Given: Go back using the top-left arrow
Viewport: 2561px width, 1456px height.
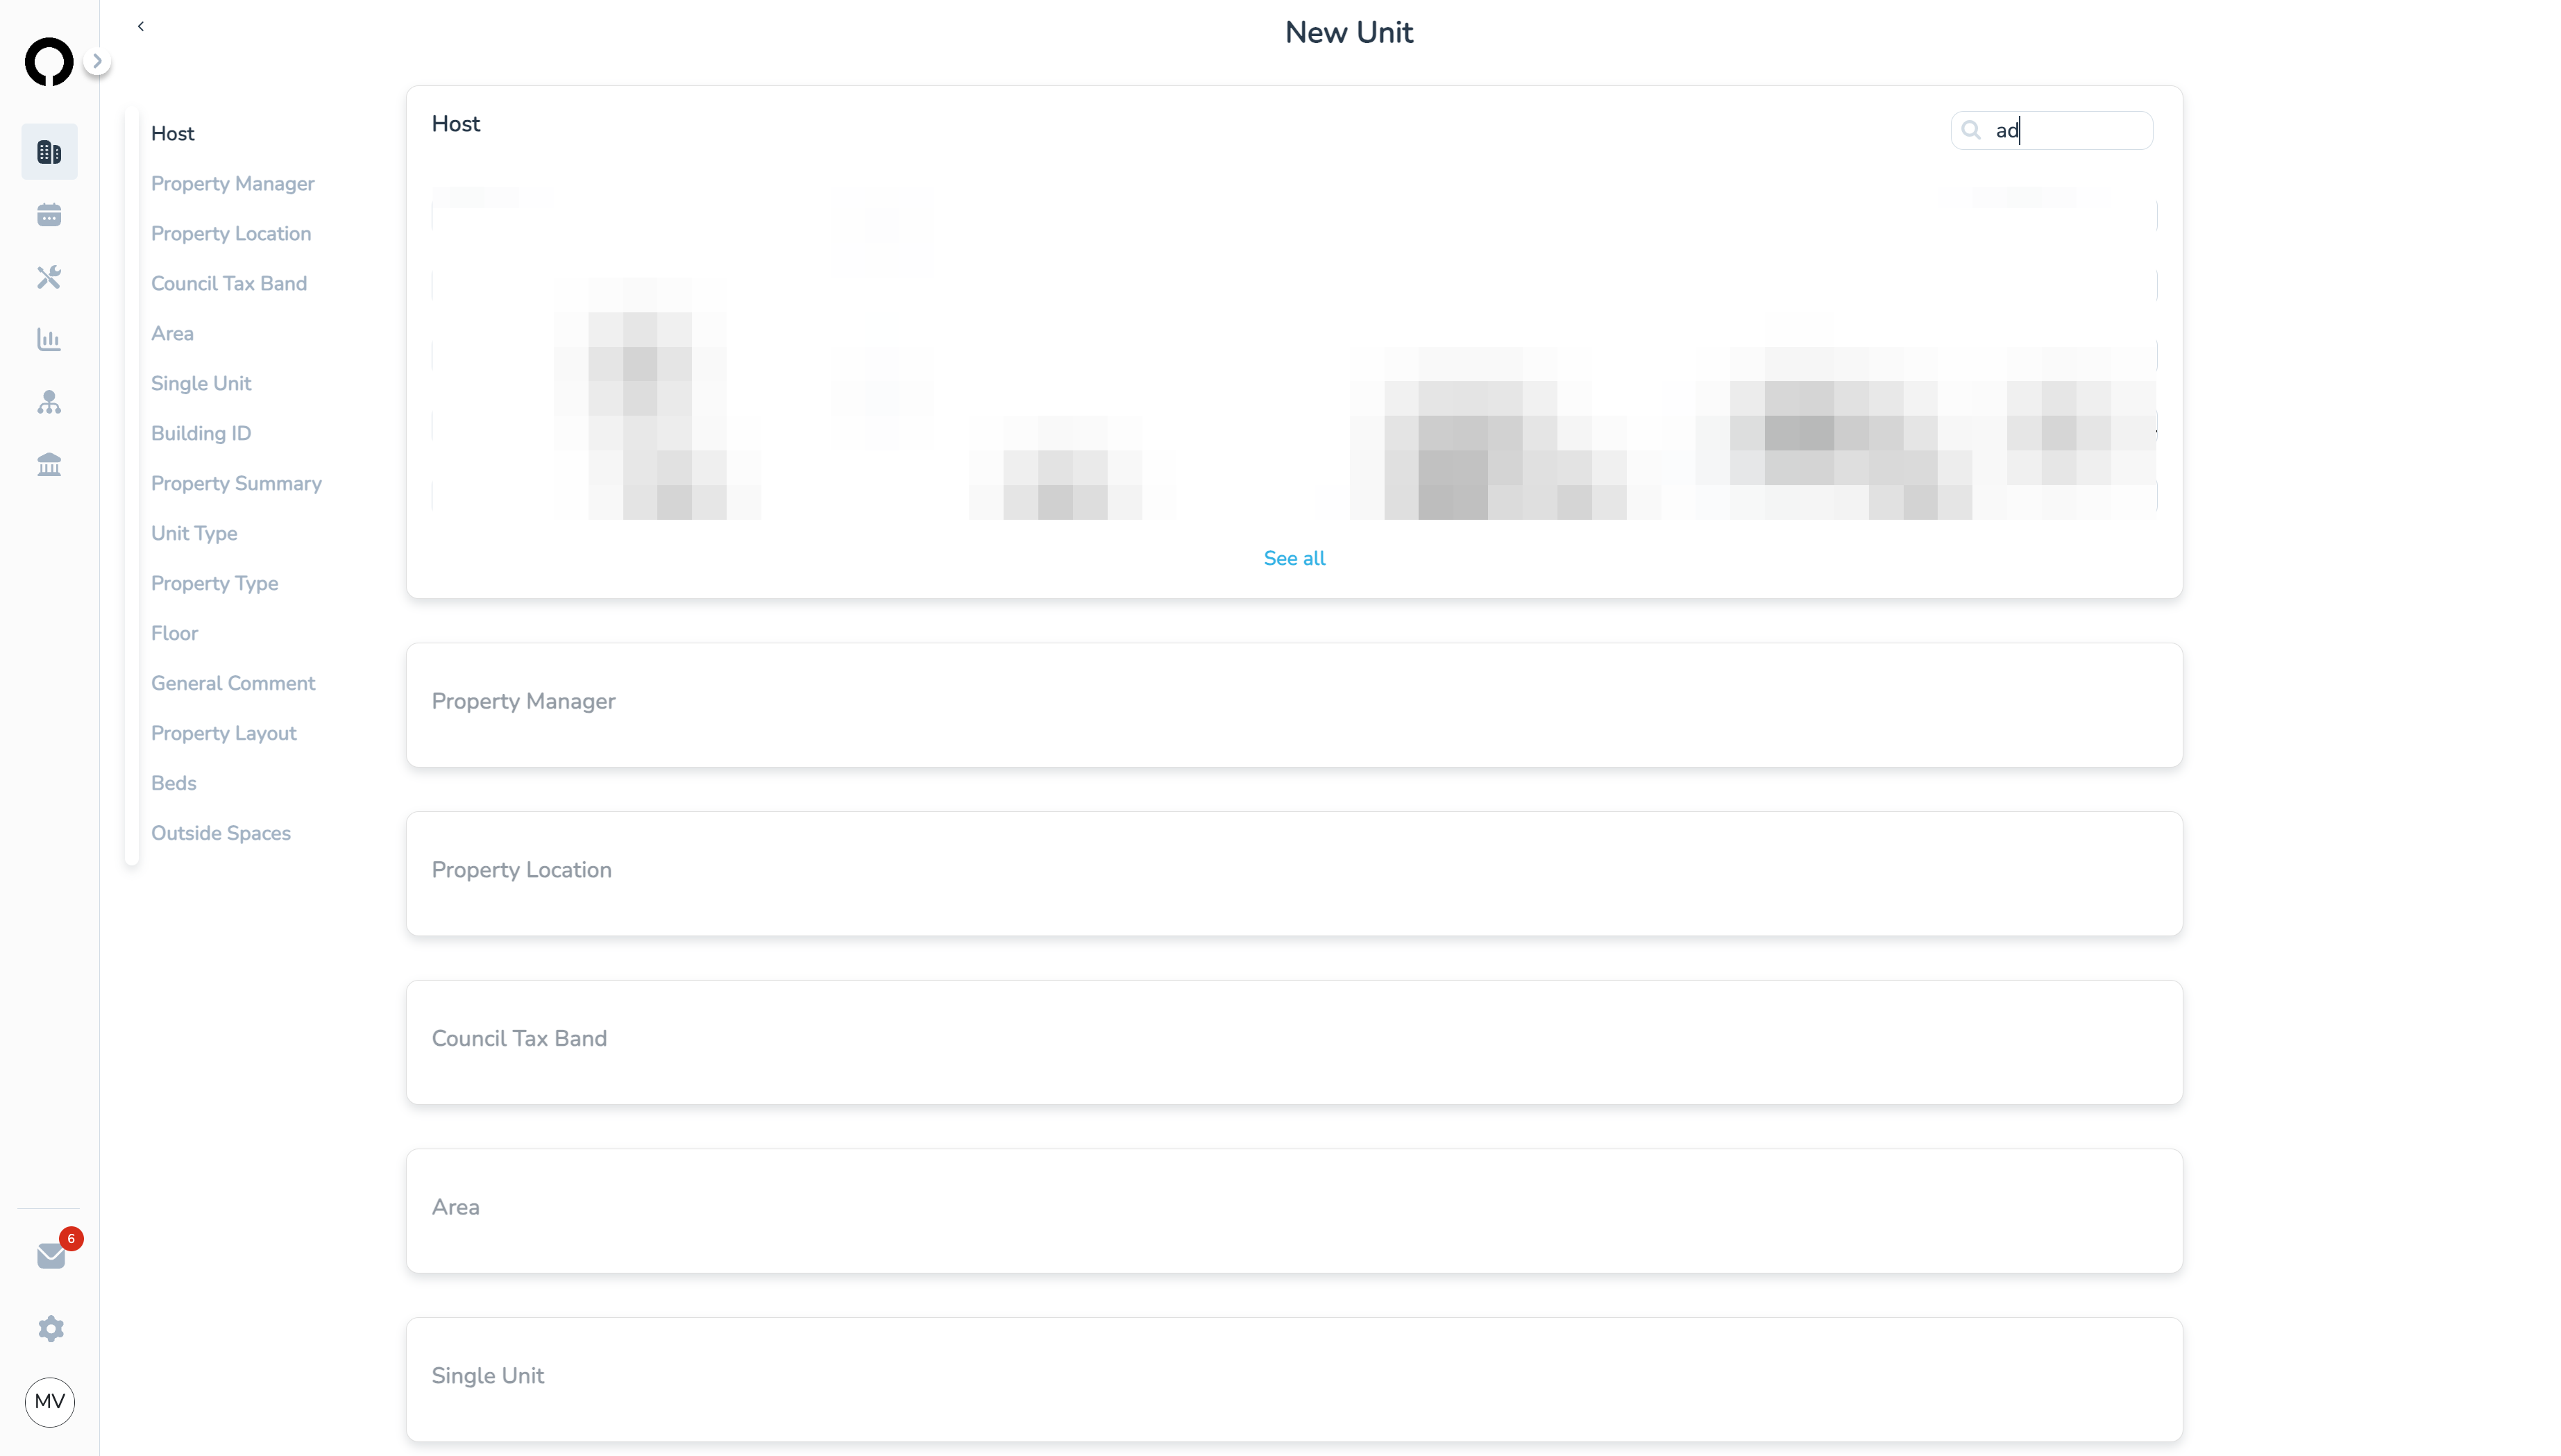Looking at the screenshot, I should 141,26.
